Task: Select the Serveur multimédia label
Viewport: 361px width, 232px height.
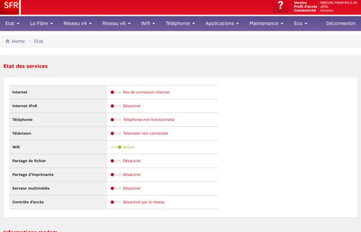Action: click(x=31, y=188)
